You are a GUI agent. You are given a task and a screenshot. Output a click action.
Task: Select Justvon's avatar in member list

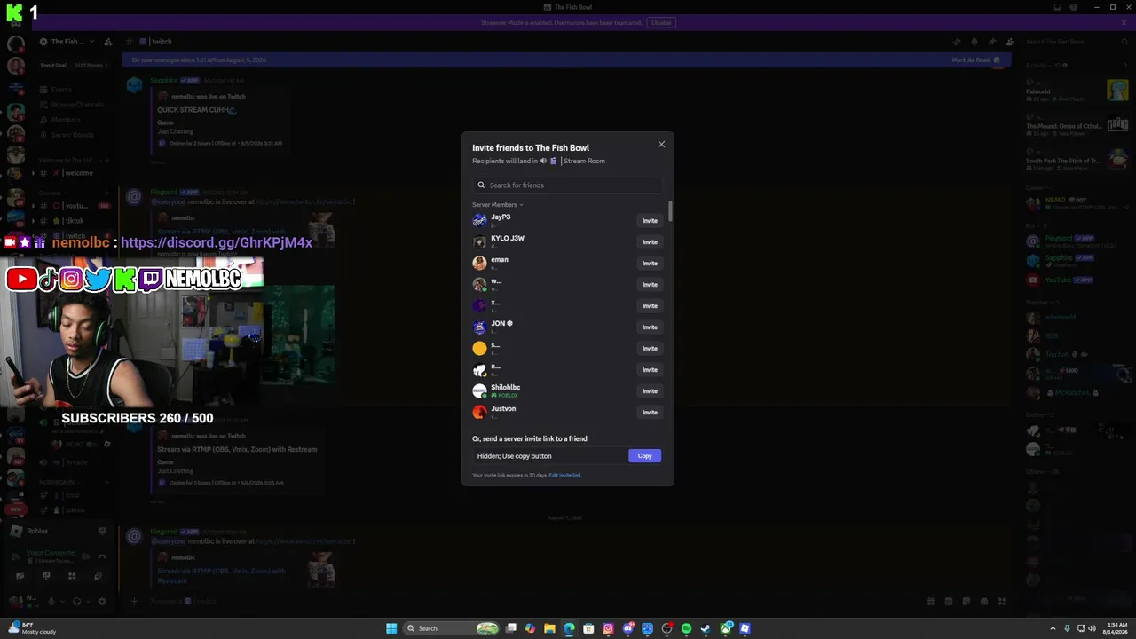tap(479, 412)
